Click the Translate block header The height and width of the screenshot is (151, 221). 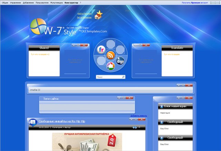pyautogui.click(x=177, y=48)
